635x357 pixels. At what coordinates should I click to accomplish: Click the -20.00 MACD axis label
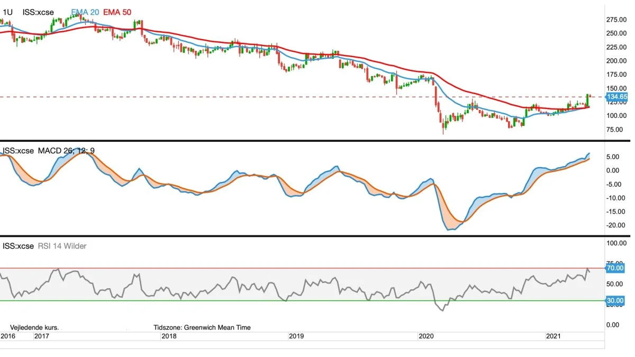pyautogui.click(x=617, y=225)
